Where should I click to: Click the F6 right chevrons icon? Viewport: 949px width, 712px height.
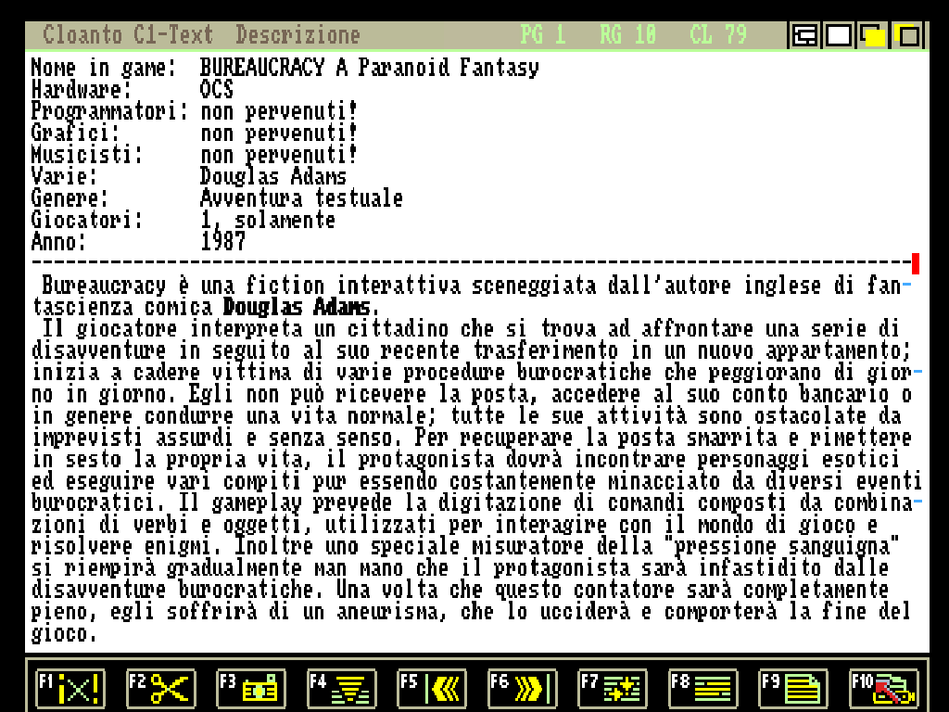tap(523, 689)
